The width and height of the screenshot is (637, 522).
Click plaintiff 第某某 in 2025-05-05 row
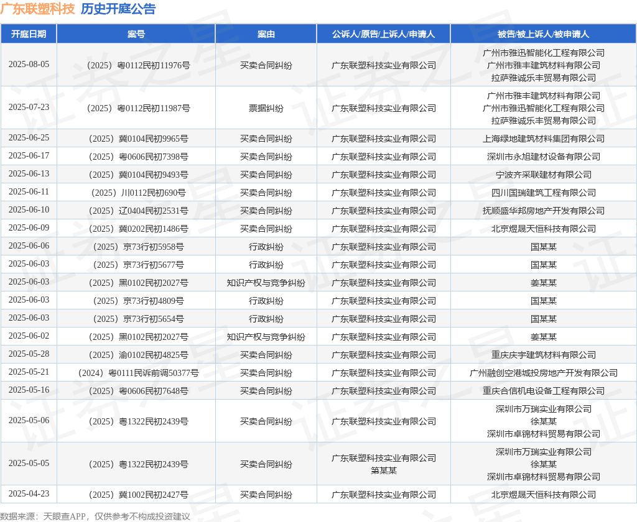(x=383, y=471)
